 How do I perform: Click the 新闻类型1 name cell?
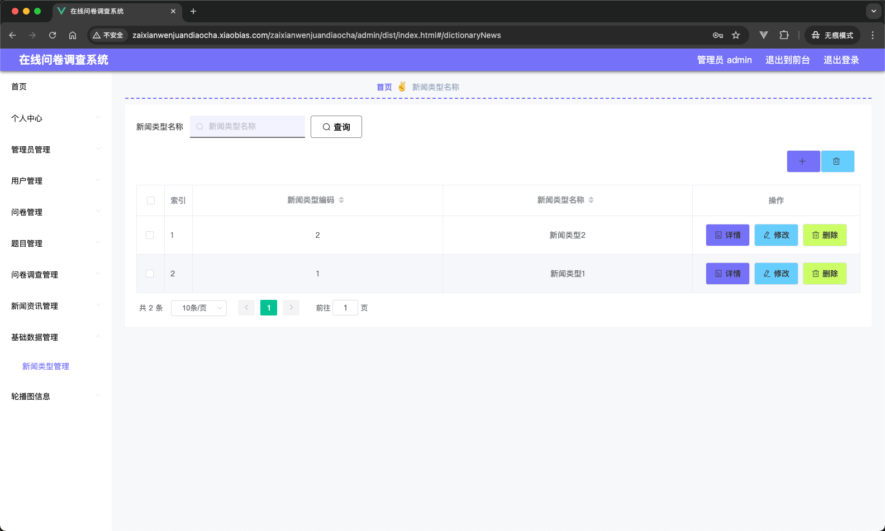tap(568, 274)
